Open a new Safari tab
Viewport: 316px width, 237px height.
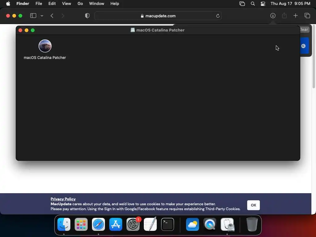[295, 15]
